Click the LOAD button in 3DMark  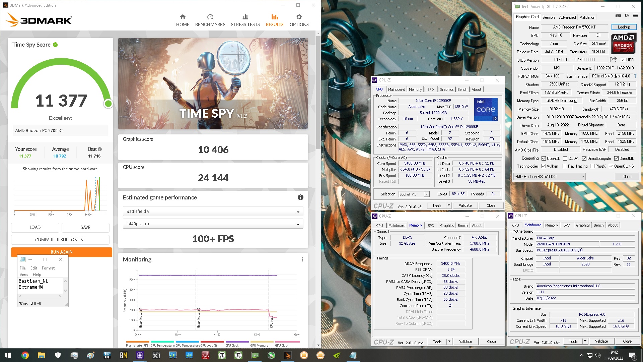tap(35, 227)
